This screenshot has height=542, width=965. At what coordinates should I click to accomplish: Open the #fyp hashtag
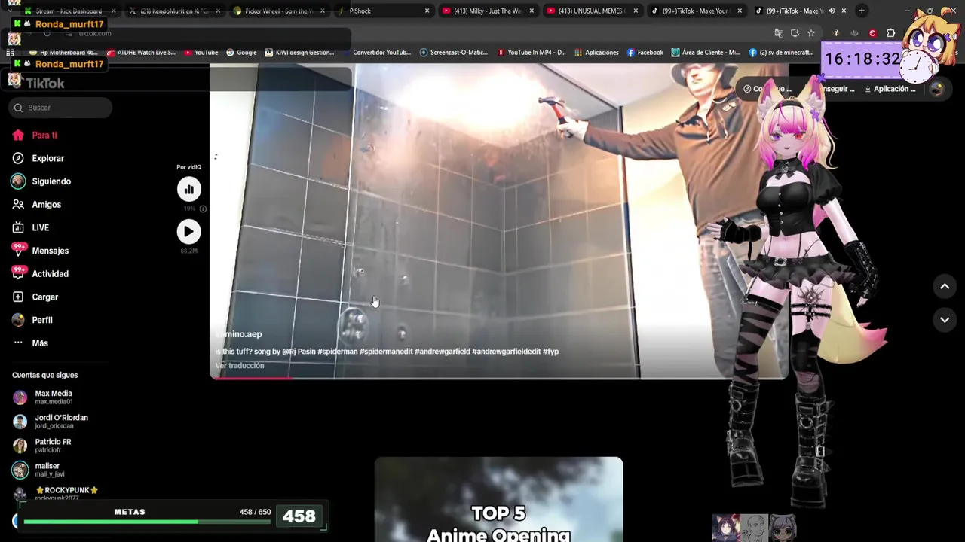pos(551,352)
